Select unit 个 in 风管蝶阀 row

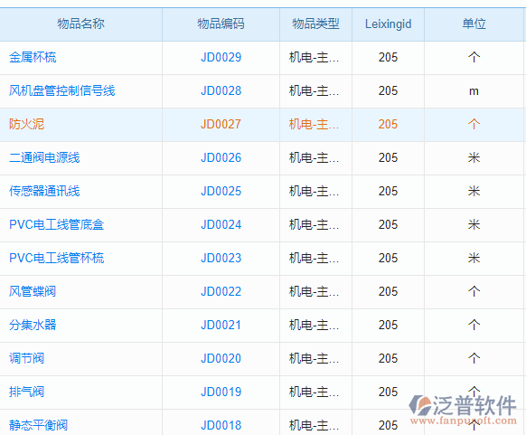tap(474, 291)
